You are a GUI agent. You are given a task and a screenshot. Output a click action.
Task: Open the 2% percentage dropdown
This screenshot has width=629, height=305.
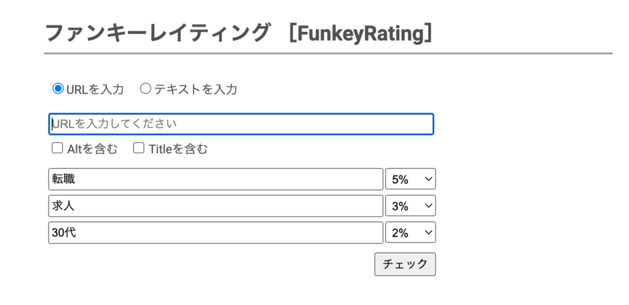pos(410,233)
